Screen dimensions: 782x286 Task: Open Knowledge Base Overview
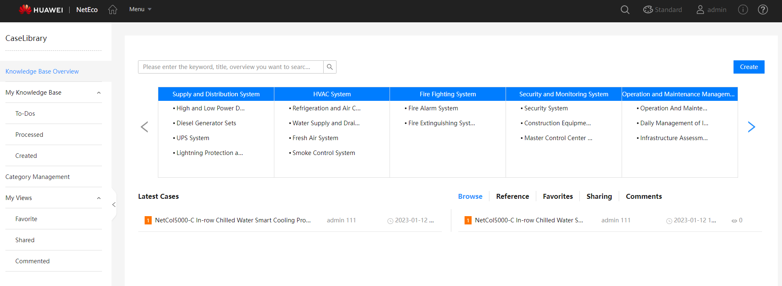coord(42,71)
